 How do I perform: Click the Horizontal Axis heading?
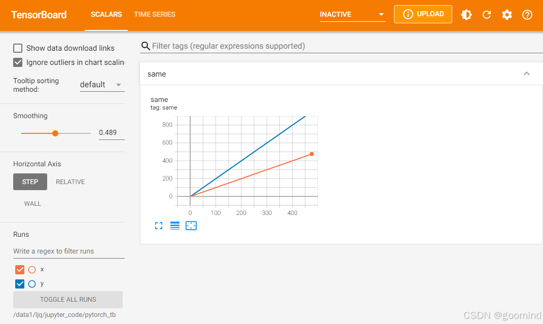(37, 164)
